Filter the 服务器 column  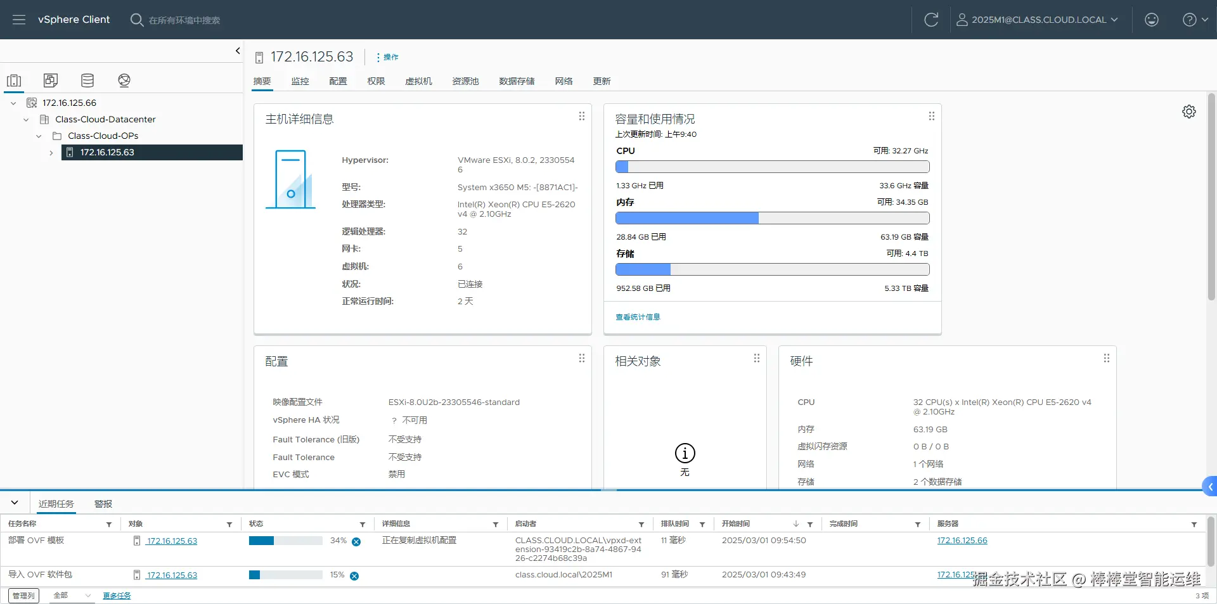pyautogui.click(x=1194, y=525)
